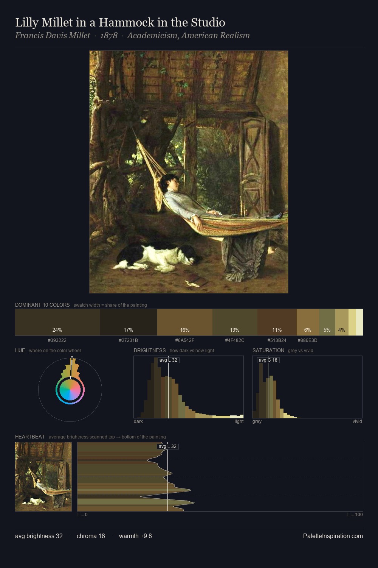Click the title 'Lilly Millet in a Hammock in the Studio'
Viewport: 378px width, 568px height.
120,22
